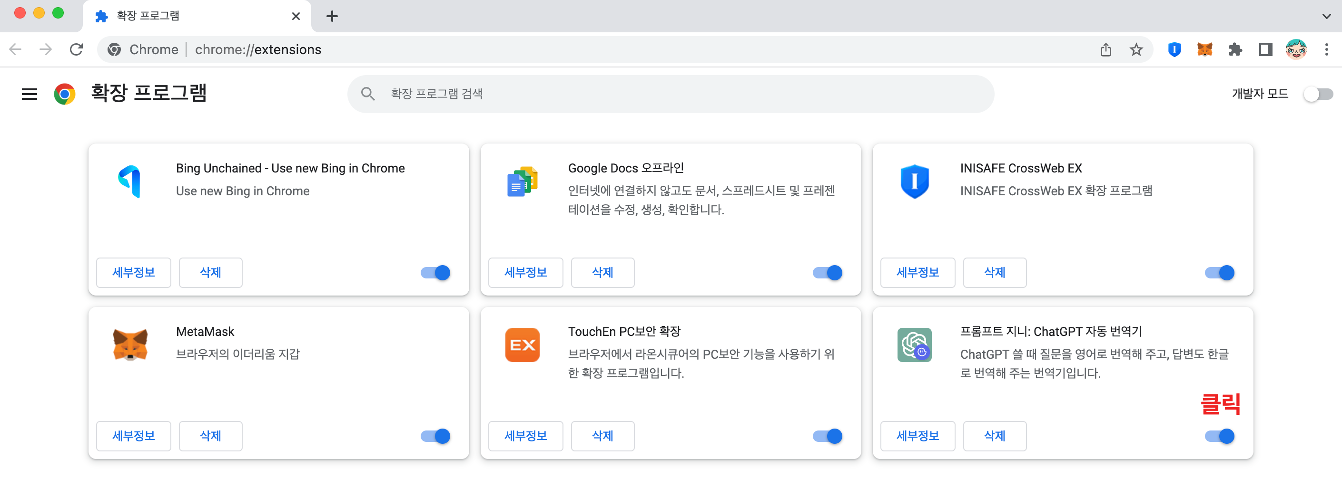The image size is (1342, 478).
Task: Click the Bing Unchained - Use new Bing title
Action: (x=290, y=168)
